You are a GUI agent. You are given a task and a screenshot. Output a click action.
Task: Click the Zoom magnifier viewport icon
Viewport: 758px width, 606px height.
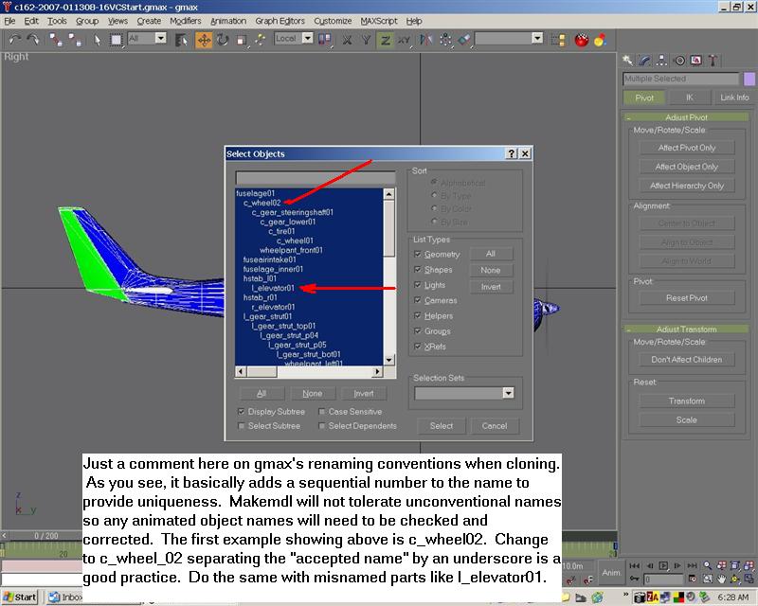point(707,564)
